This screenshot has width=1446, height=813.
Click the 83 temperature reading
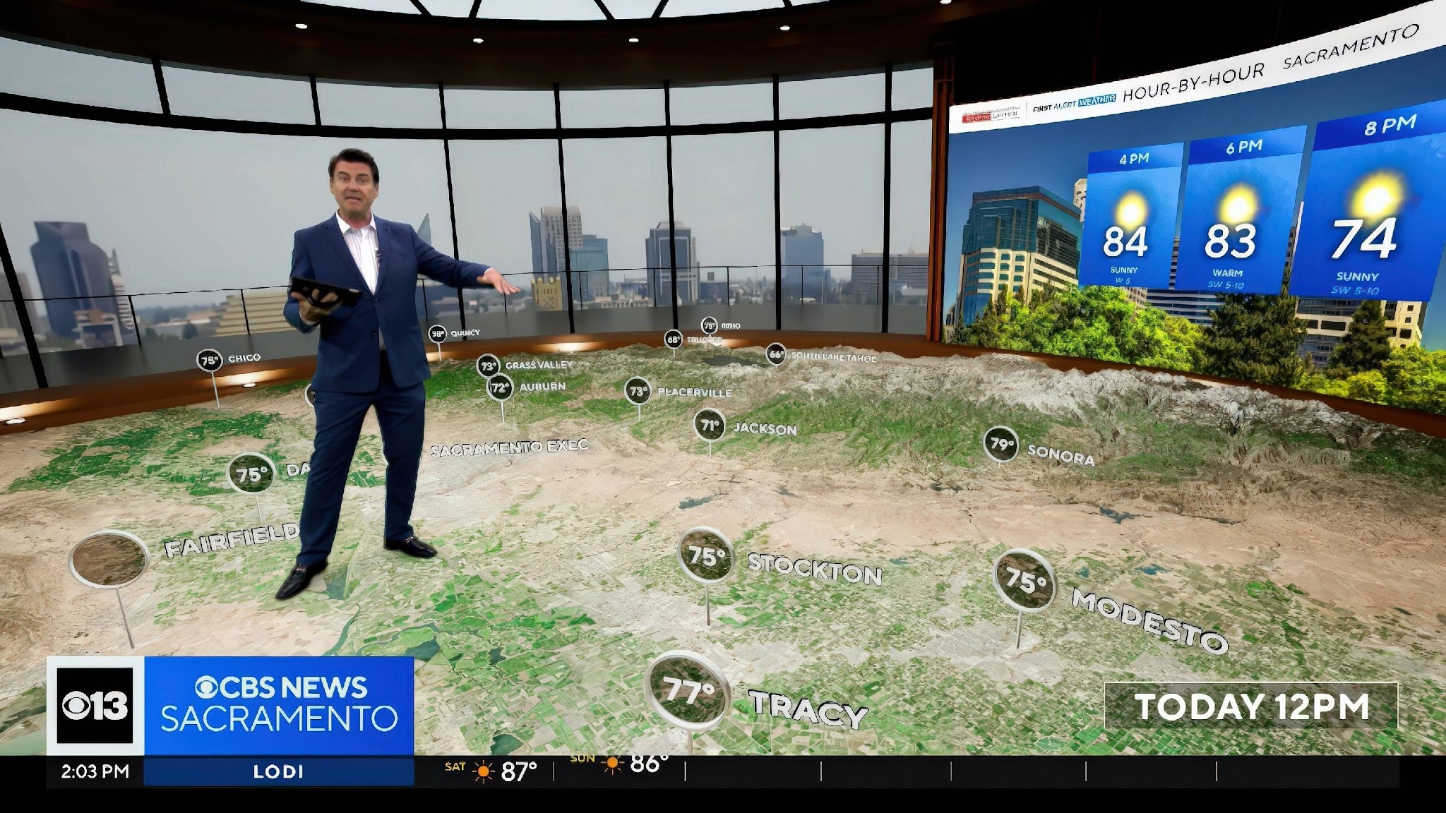[x=1231, y=241]
